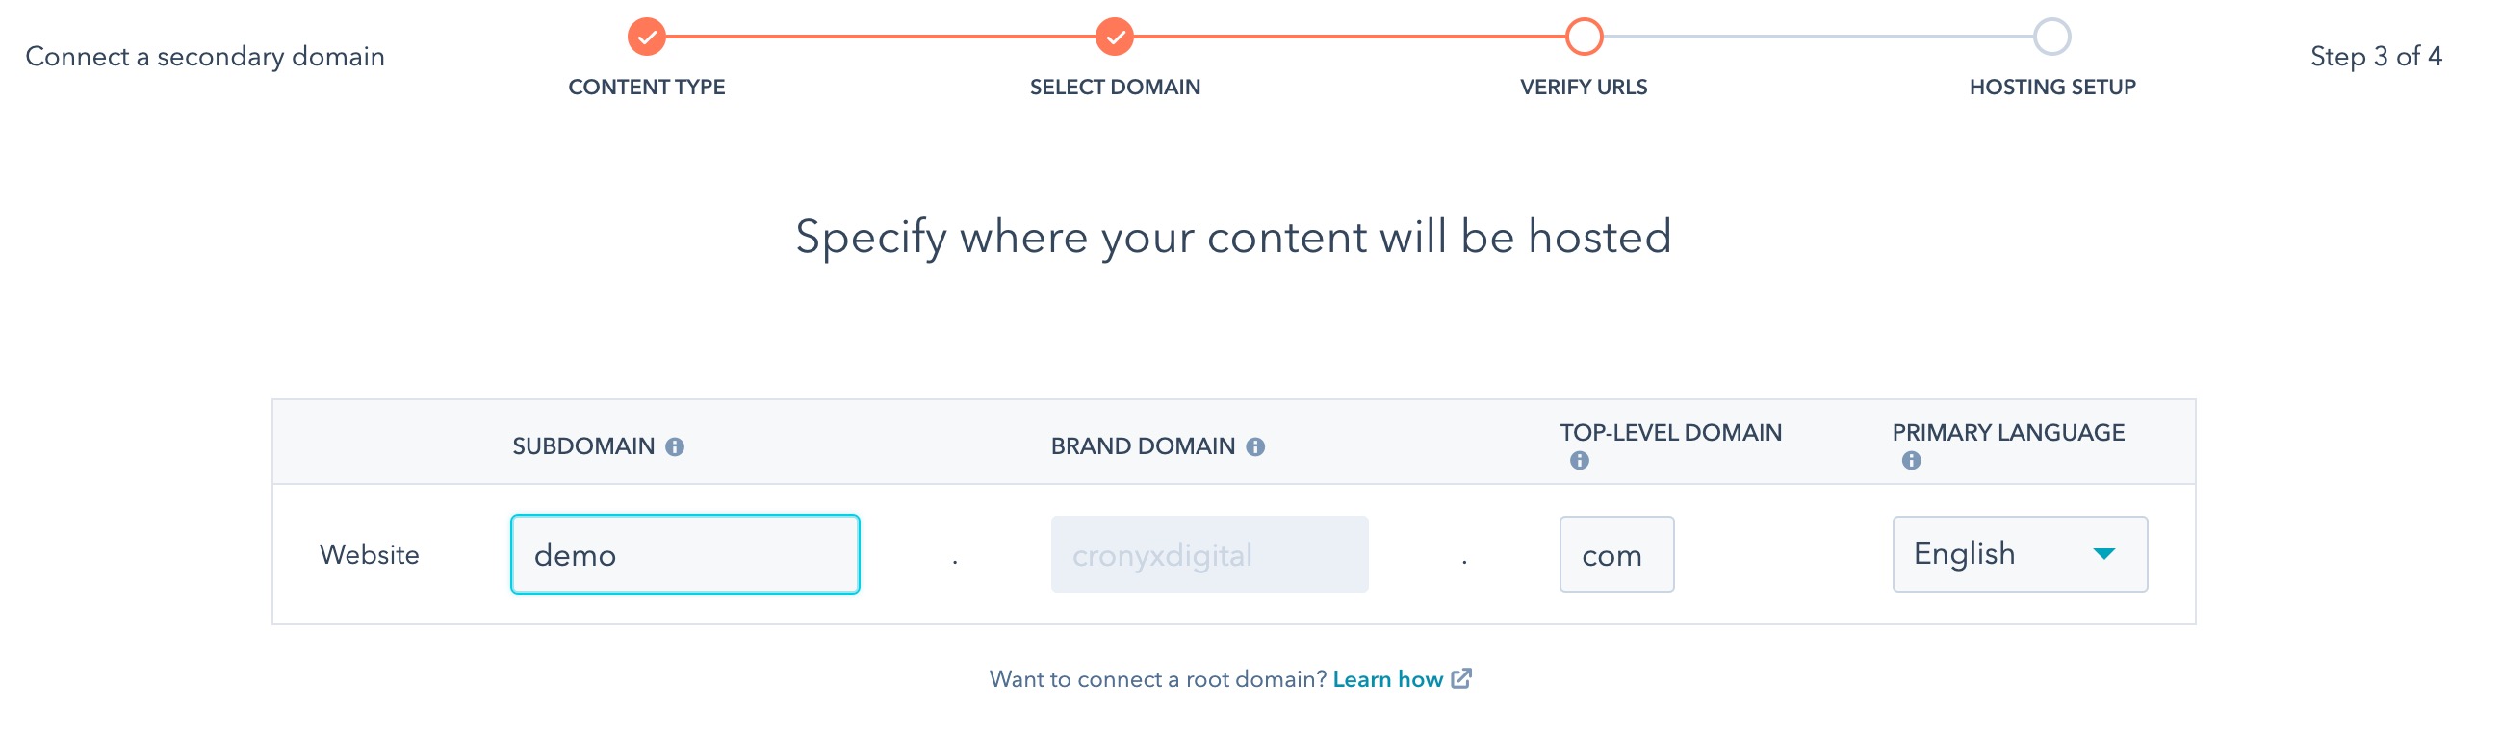Image resolution: width=2501 pixels, height=737 pixels.
Task: Open the Learn how link
Action: [1387, 680]
